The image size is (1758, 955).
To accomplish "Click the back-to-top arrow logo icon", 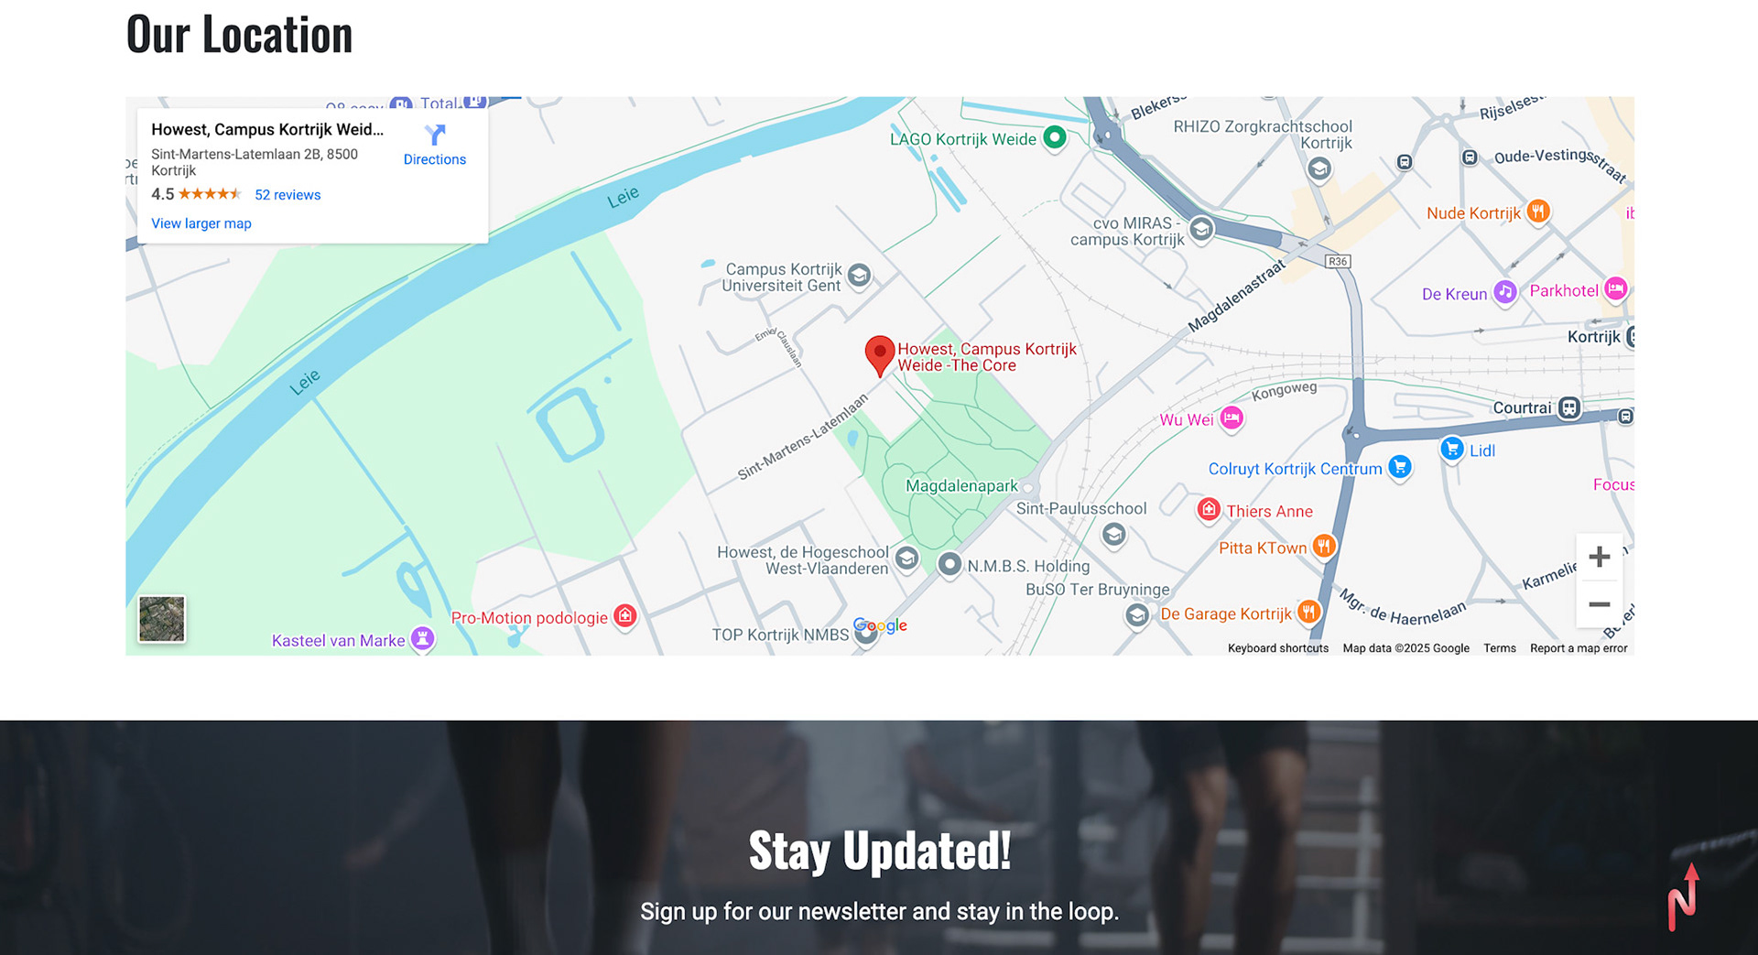I will [x=1683, y=897].
